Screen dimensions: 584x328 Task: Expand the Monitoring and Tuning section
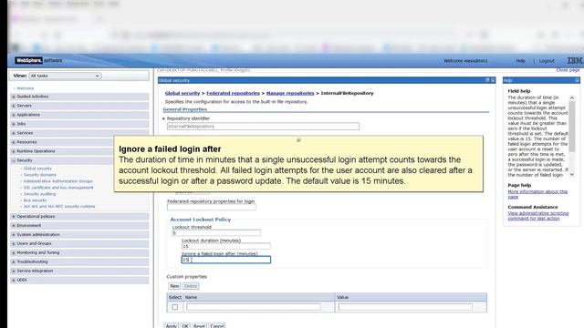coord(14,253)
